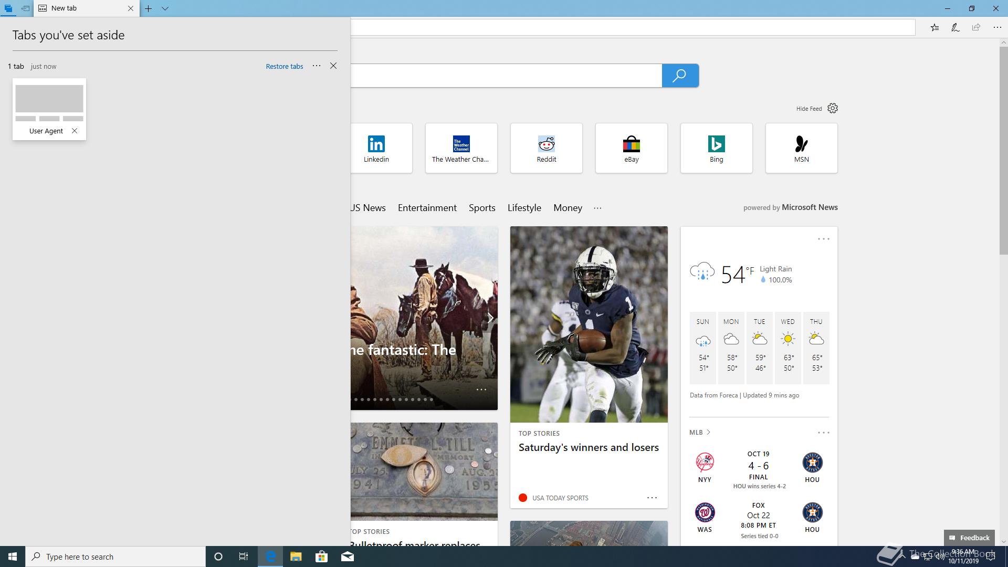Open the Bing top site tile
Screen dimensions: 1008x567
pyautogui.click(x=717, y=148)
